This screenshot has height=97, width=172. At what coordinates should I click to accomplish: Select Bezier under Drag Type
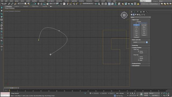coord(138,60)
